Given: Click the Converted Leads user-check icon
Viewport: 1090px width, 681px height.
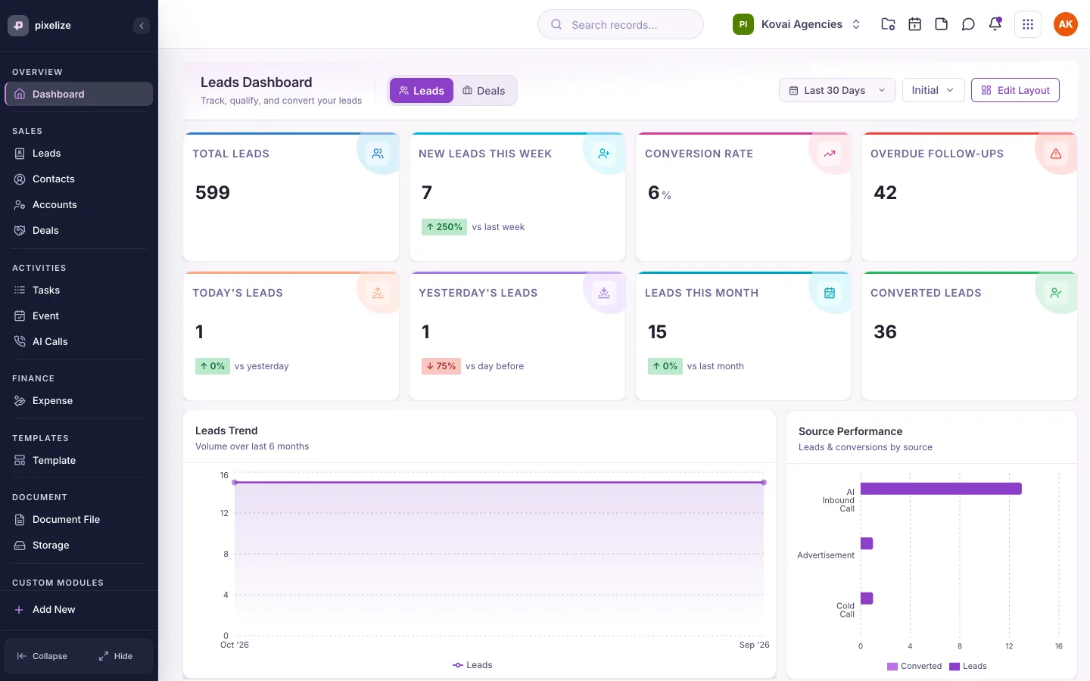Looking at the screenshot, I should pyautogui.click(x=1055, y=293).
